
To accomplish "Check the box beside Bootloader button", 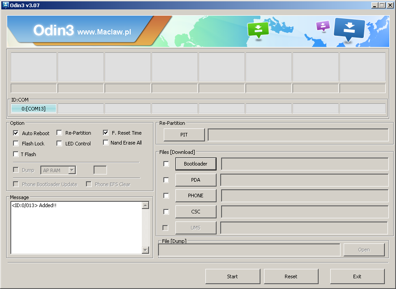I will [x=166, y=164].
